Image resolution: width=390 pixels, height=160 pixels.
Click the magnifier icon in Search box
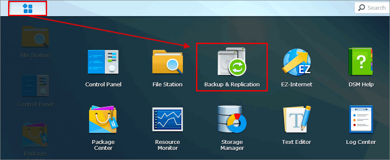[362, 8]
